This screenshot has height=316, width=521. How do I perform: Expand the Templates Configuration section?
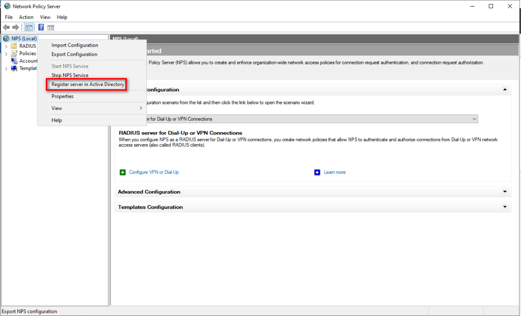[x=504, y=207]
